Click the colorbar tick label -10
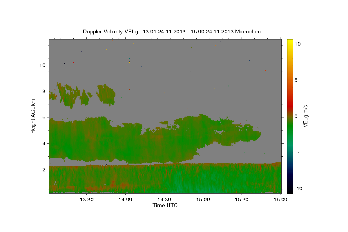 tap(298, 189)
